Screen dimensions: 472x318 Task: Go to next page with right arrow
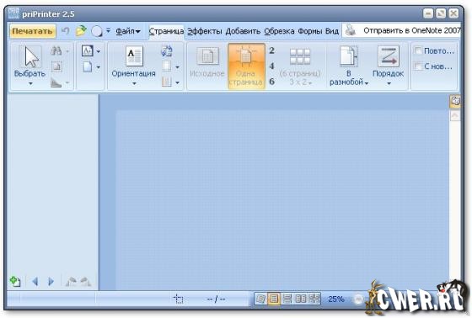point(51,282)
